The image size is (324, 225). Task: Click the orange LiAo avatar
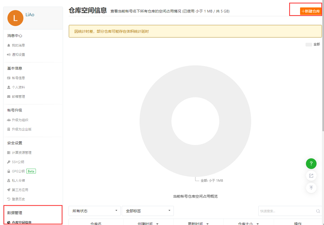15,15
